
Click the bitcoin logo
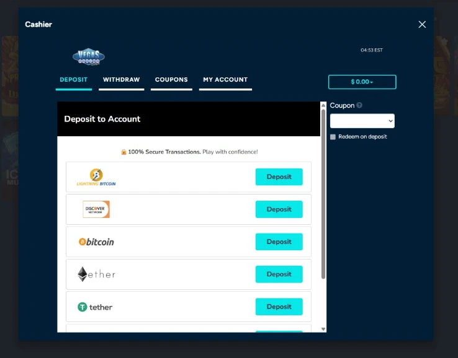(x=96, y=242)
